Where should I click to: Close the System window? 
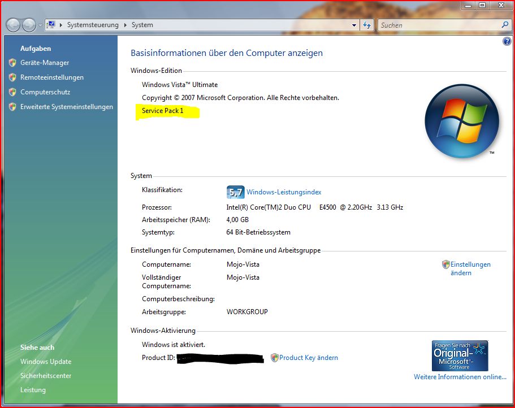pos(501,5)
